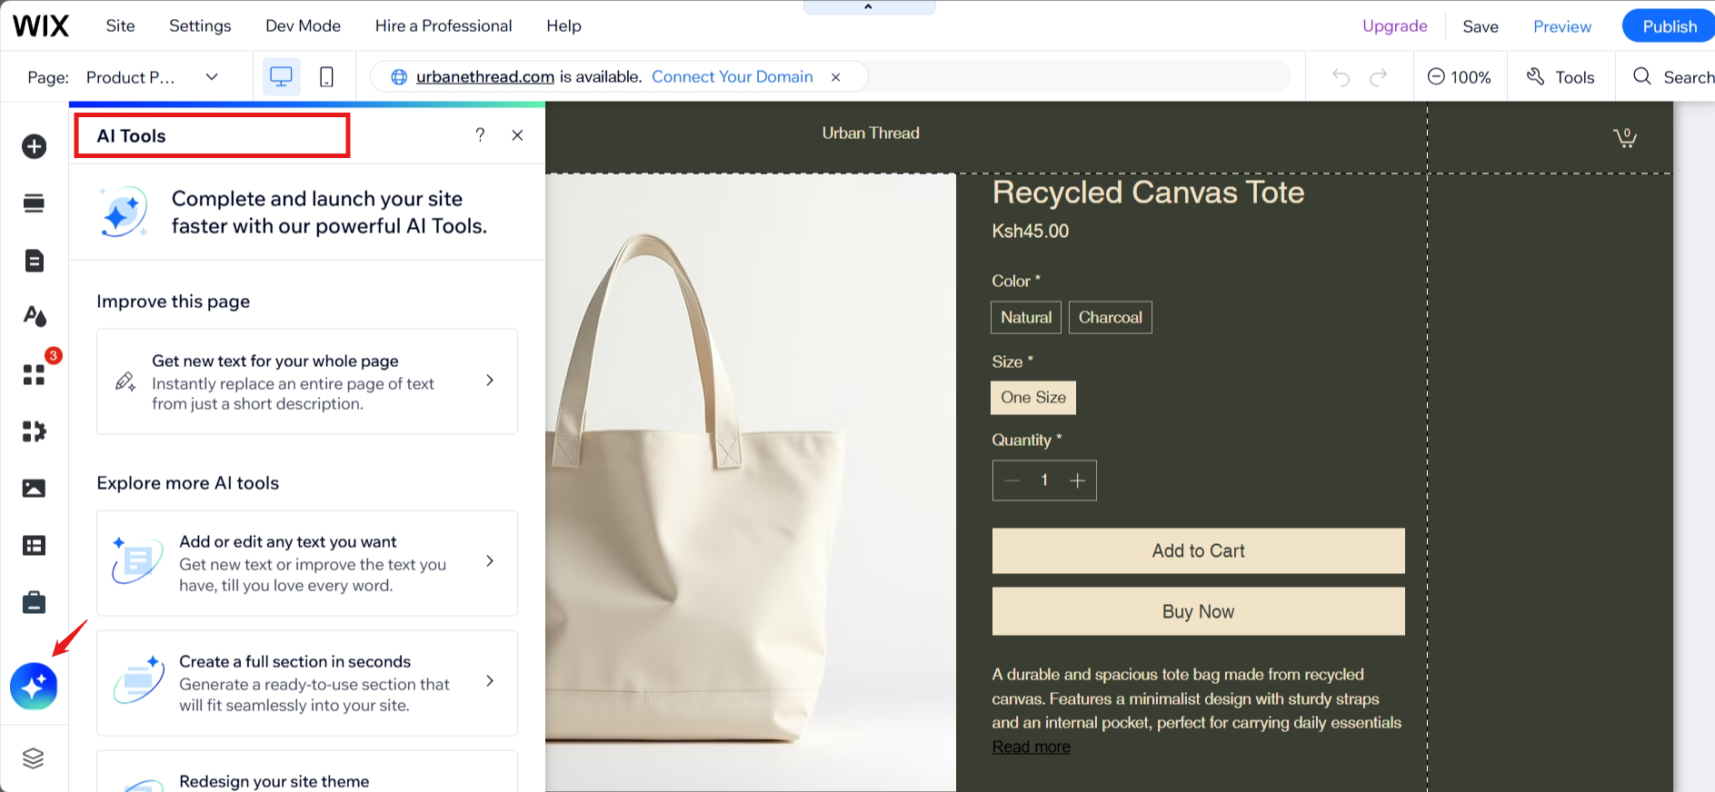Image resolution: width=1715 pixels, height=792 pixels.
Task: Click the Upgrade link
Action: (1394, 25)
